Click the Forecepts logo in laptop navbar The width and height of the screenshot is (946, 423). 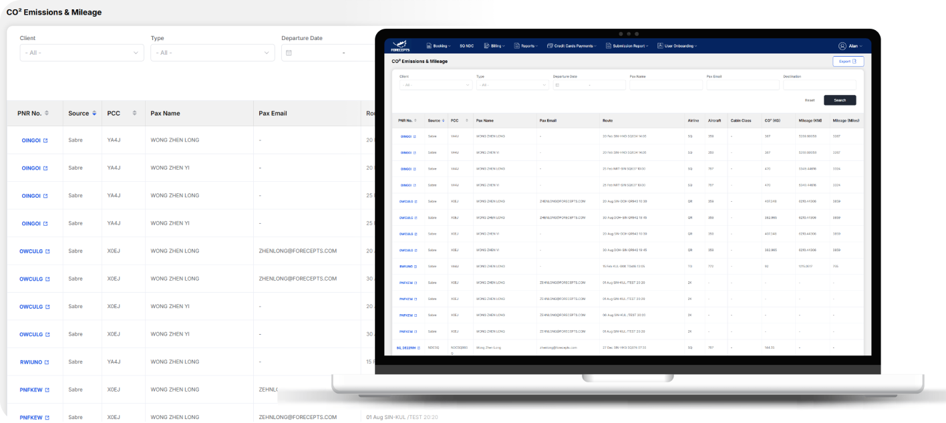(x=400, y=45)
